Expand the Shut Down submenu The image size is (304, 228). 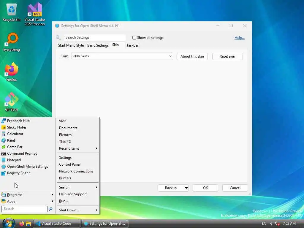tap(78, 210)
